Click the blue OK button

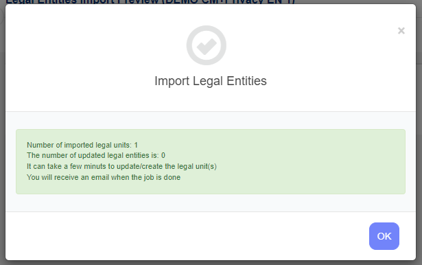pos(384,236)
